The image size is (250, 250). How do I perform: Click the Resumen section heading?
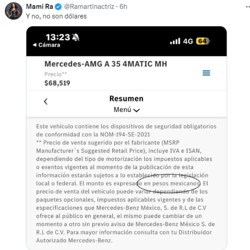point(126,99)
